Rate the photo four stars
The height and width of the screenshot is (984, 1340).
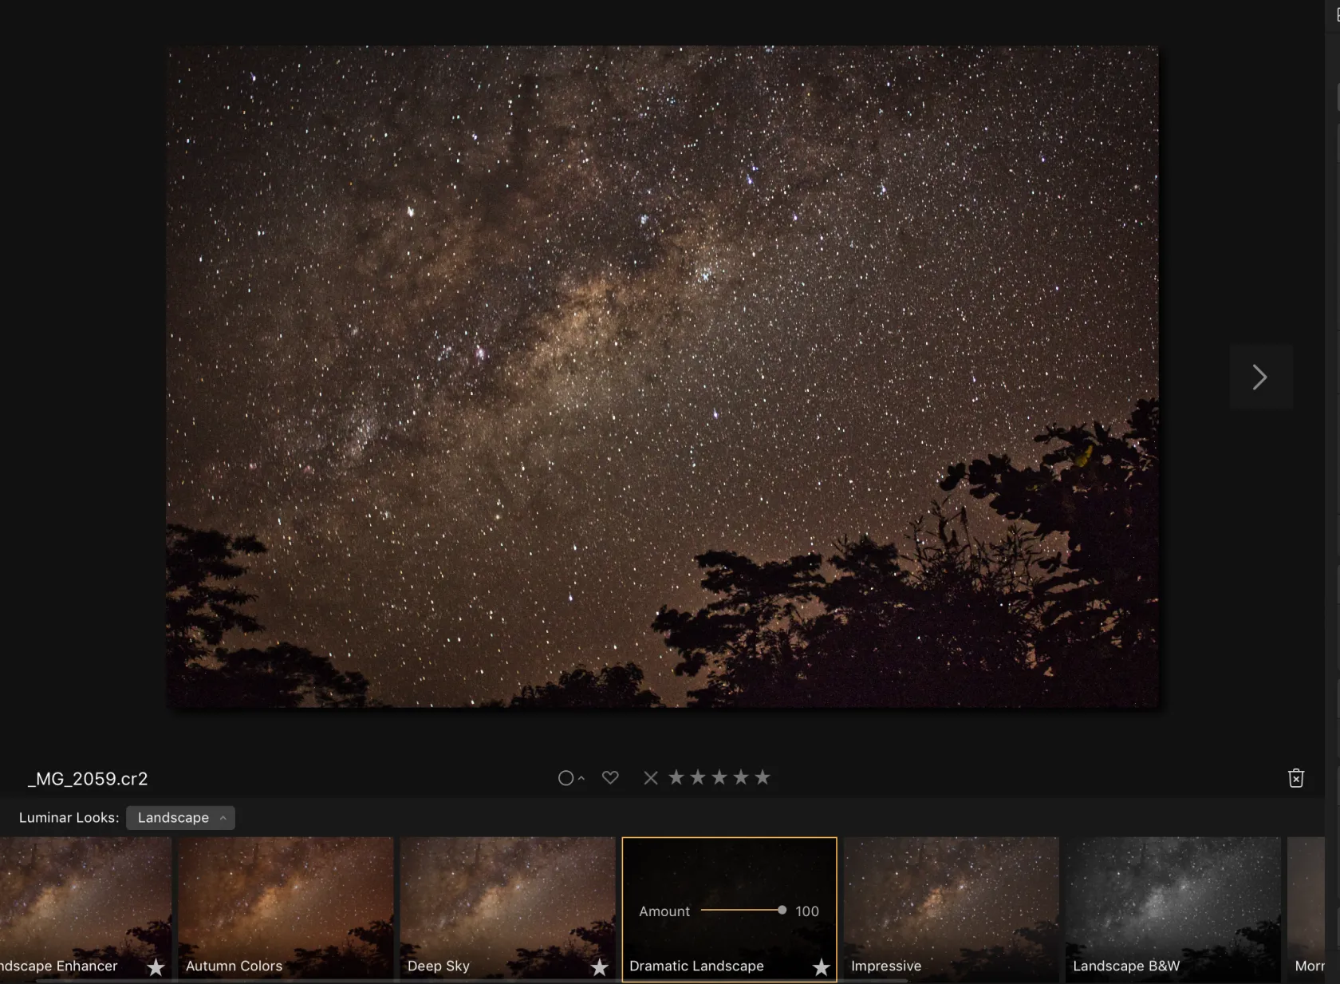[741, 777]
